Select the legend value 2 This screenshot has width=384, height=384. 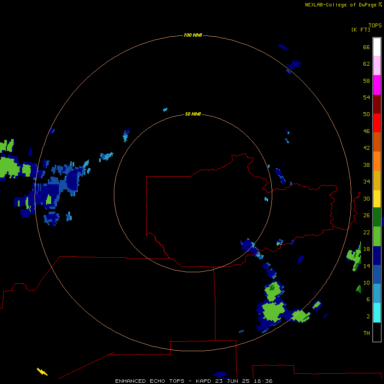(x=368, y=316)
